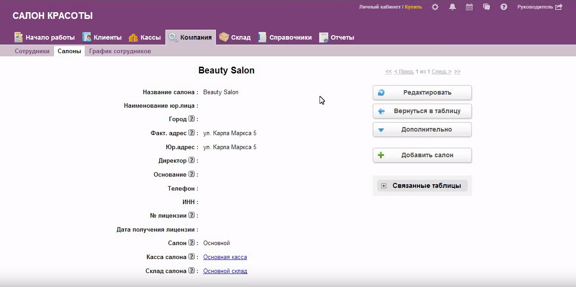Open the calendar icon in header

click(x=469, y=7)
